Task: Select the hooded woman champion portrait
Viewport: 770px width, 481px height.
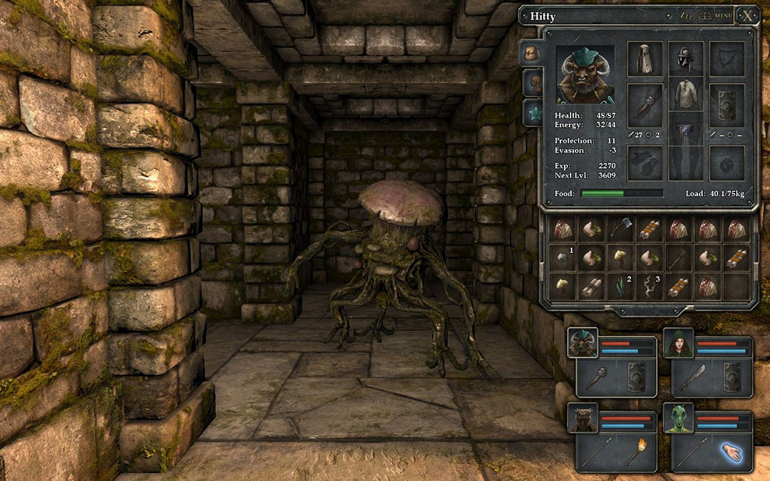Action: 678,343
